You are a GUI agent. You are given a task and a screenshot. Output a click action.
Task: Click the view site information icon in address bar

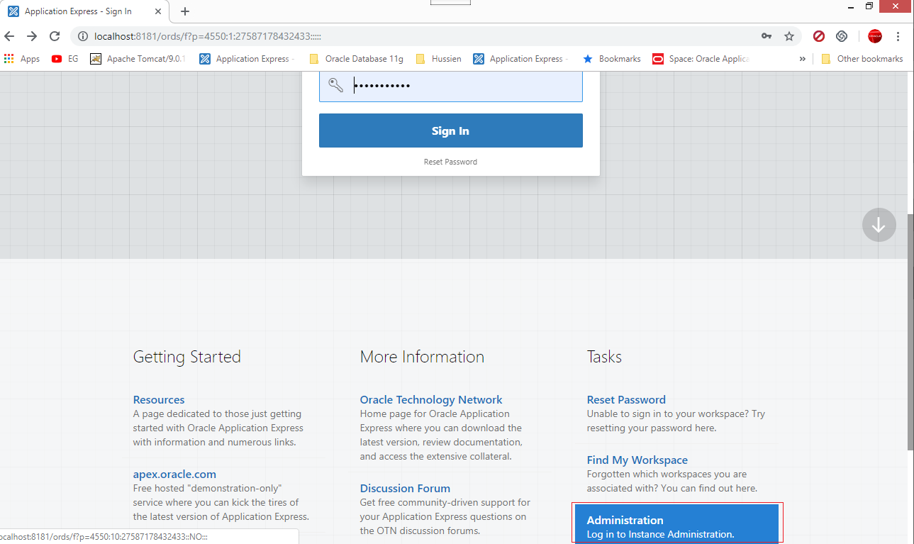tap(84, 35)
